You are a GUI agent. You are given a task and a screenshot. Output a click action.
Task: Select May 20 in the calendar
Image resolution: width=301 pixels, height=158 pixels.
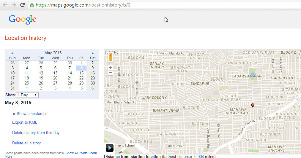[55, 78]
